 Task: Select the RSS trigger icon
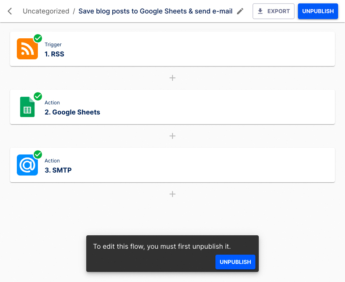tap(27, 49)
